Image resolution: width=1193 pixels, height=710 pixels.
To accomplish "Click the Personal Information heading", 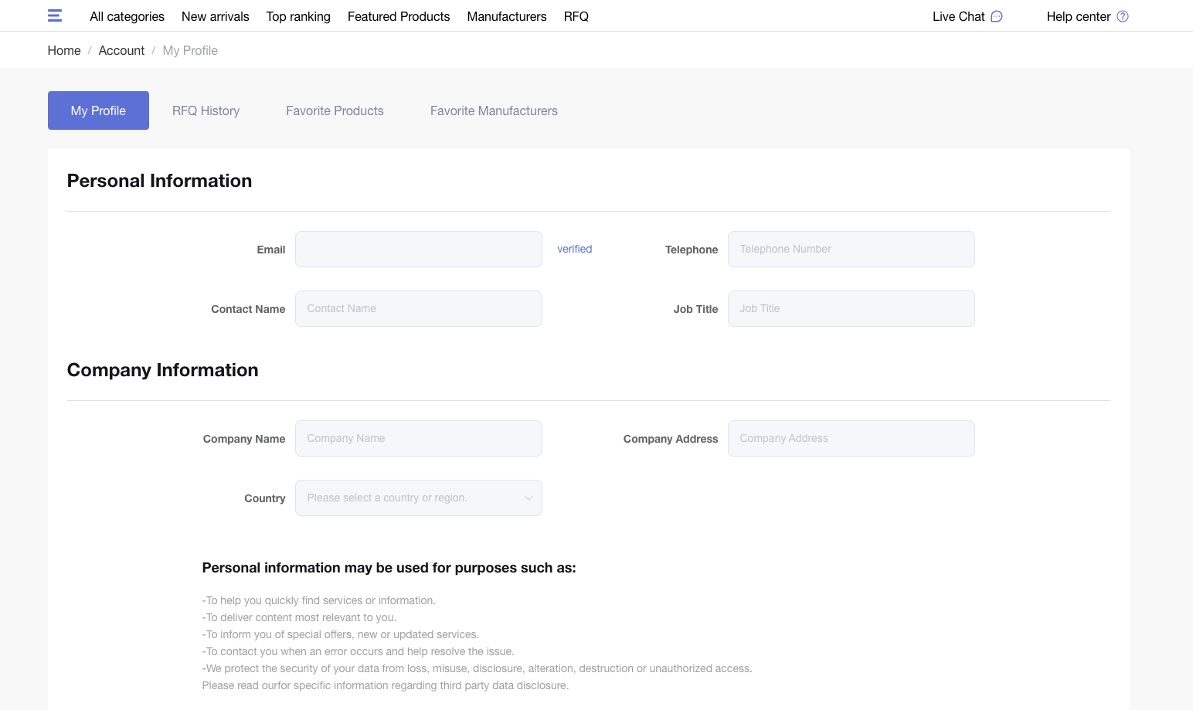I will tap(159, 181).
